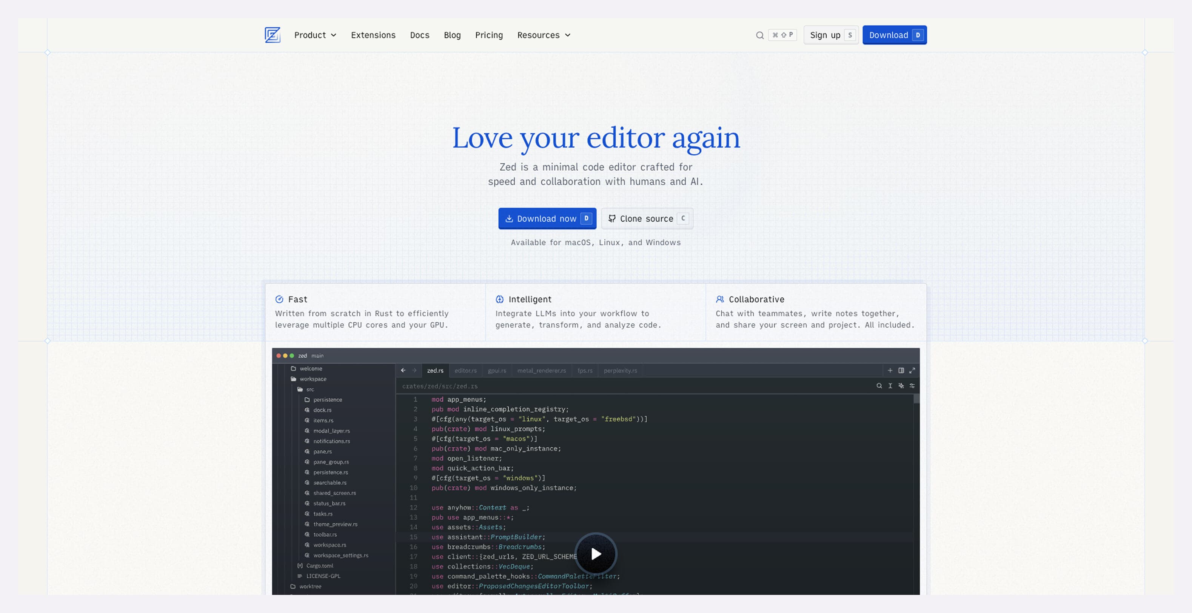Zoom the pane with the expand arrows icon

[912, 371]
